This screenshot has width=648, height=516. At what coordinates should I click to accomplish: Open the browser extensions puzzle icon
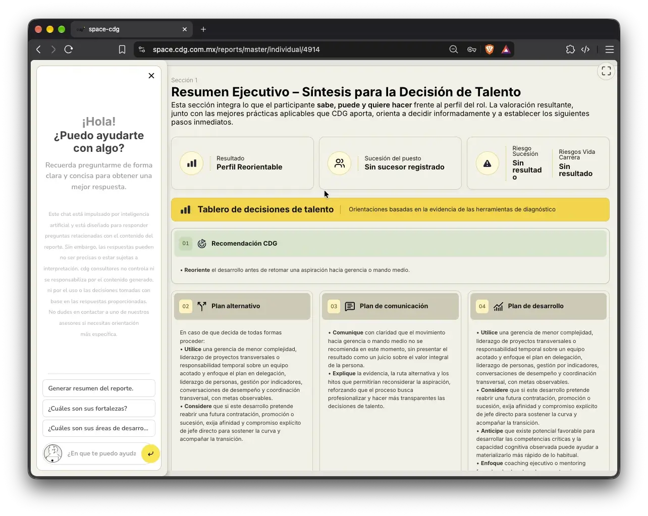click(570, 49)
